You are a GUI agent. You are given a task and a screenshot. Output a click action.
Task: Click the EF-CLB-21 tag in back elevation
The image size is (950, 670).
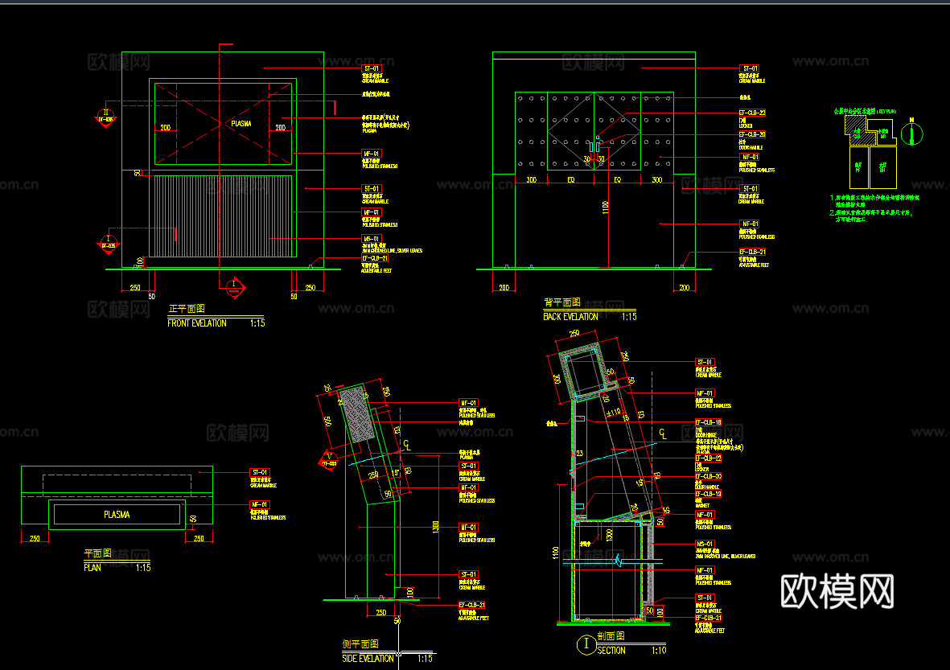(x=752, y=252)
